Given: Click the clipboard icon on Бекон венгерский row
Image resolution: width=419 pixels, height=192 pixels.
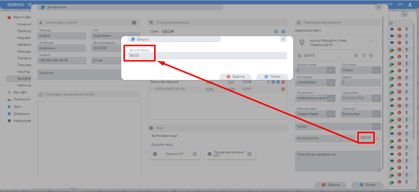Looking at the screenshot, I should [x=268, y=82].
